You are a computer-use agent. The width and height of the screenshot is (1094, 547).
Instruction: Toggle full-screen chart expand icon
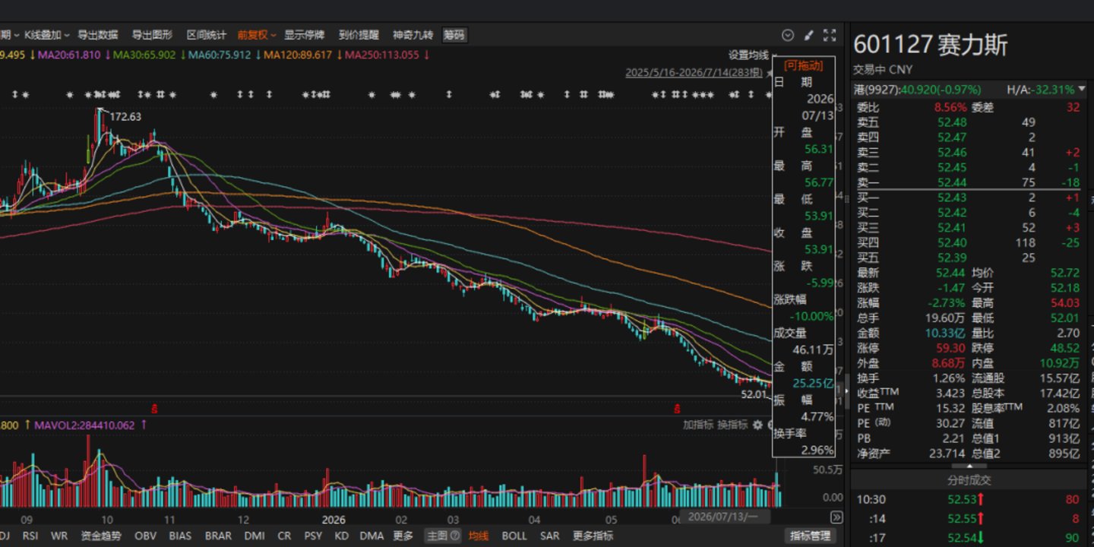[830, 35]
